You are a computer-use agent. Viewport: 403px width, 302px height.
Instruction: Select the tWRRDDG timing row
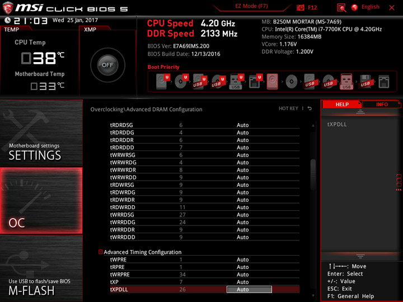tap(205, 222)
